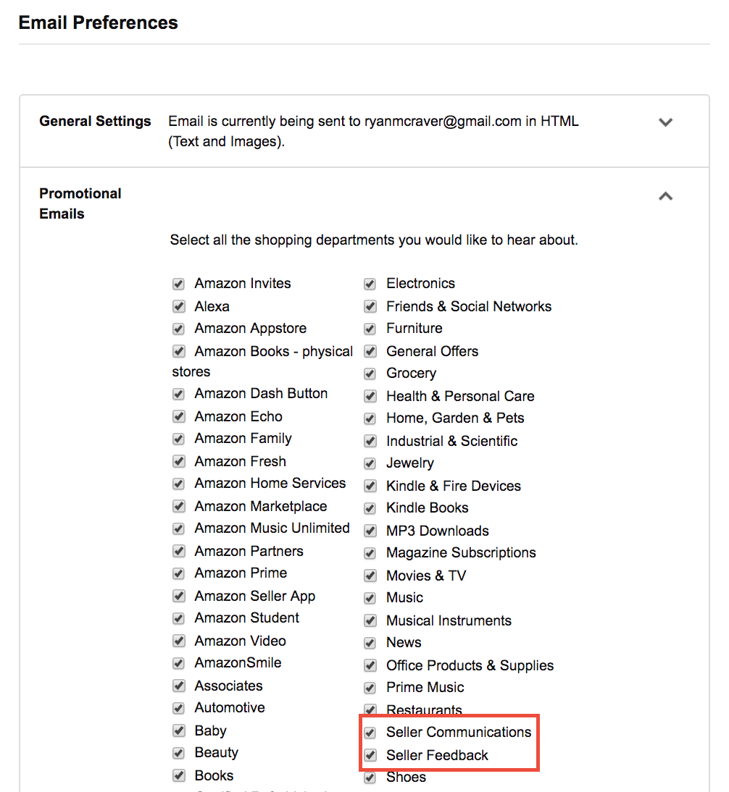Uncheck the Automotive checkbox

[x=178, y=708]
